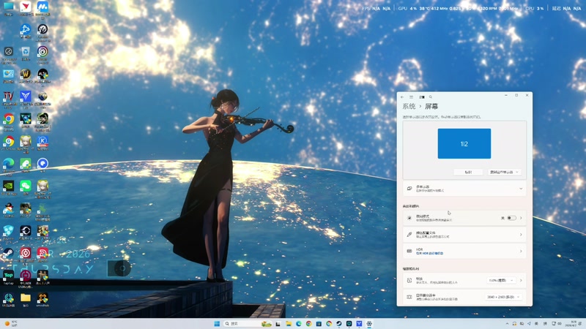The height and width of the screenshot is (329, 586).
Task: Show hidden system tray icons
Action: [x=507, y=324]
